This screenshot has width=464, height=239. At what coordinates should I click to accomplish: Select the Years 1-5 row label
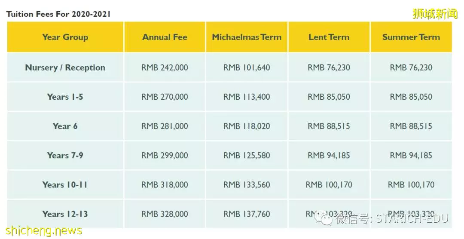(x=65, y=97)
